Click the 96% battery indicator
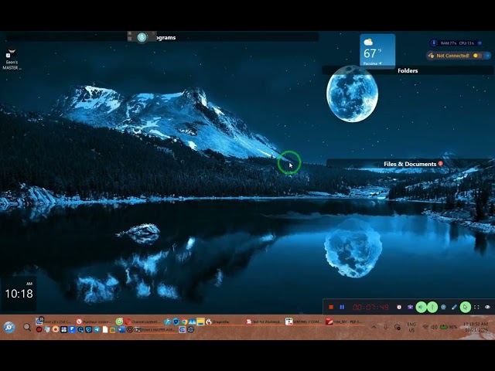 [449, 327]
